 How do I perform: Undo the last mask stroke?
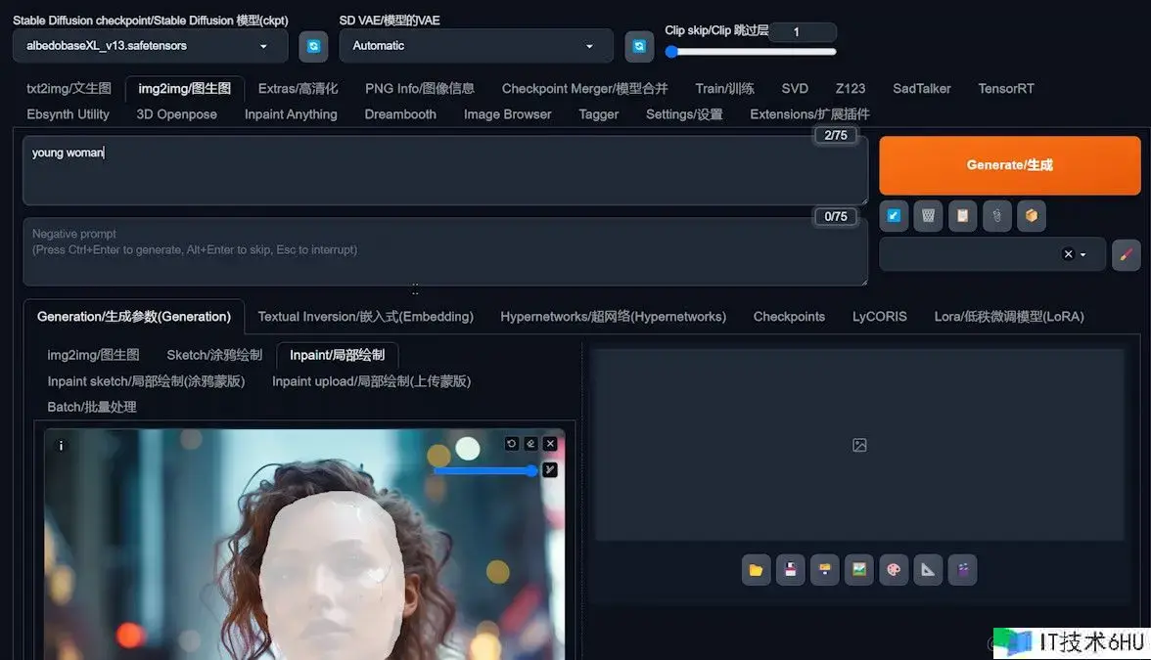(x=512, y=444)
